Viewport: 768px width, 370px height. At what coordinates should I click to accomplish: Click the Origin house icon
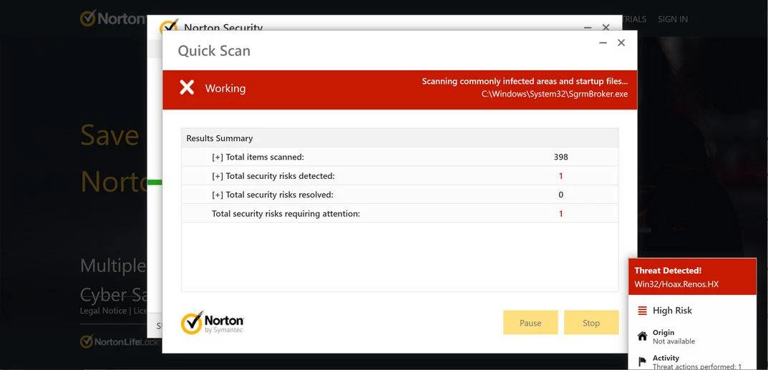point(642,336)
